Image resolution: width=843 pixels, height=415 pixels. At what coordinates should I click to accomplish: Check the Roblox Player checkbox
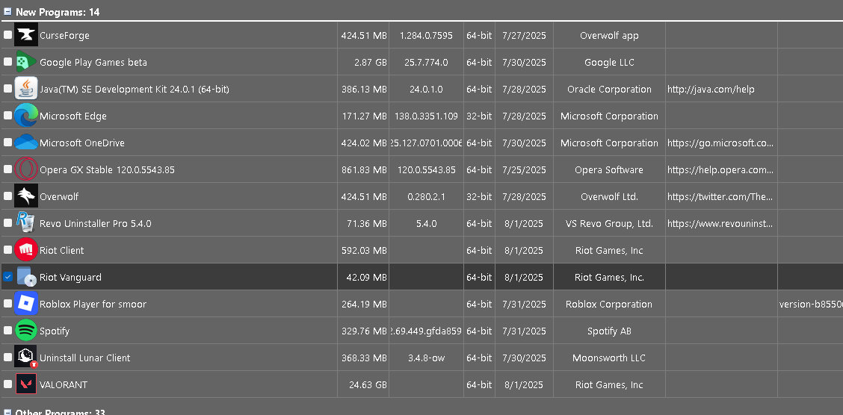(7, 303)
